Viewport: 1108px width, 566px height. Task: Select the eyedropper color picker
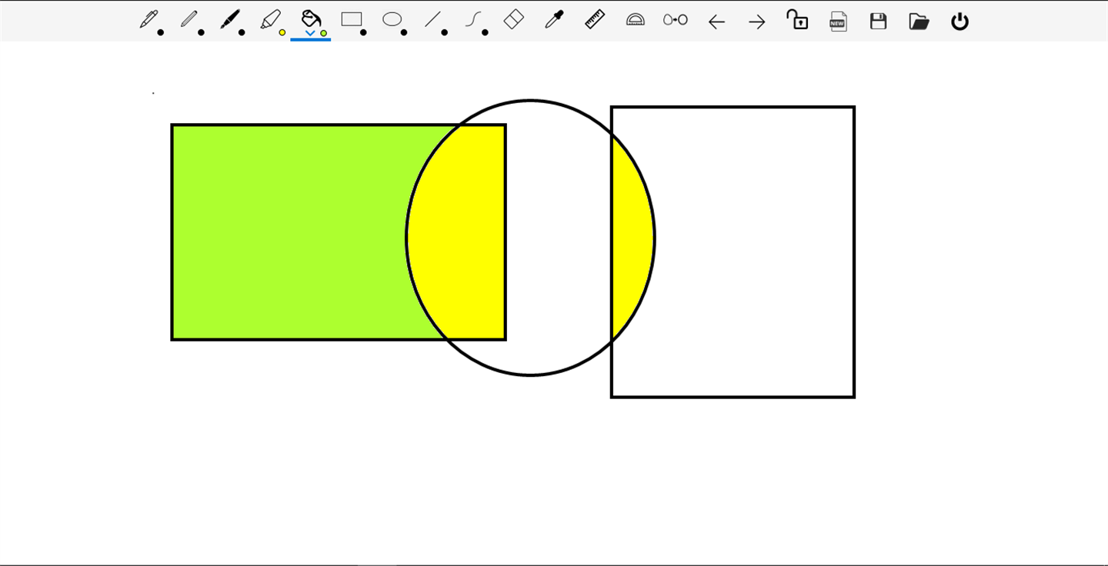click(554, 19)
